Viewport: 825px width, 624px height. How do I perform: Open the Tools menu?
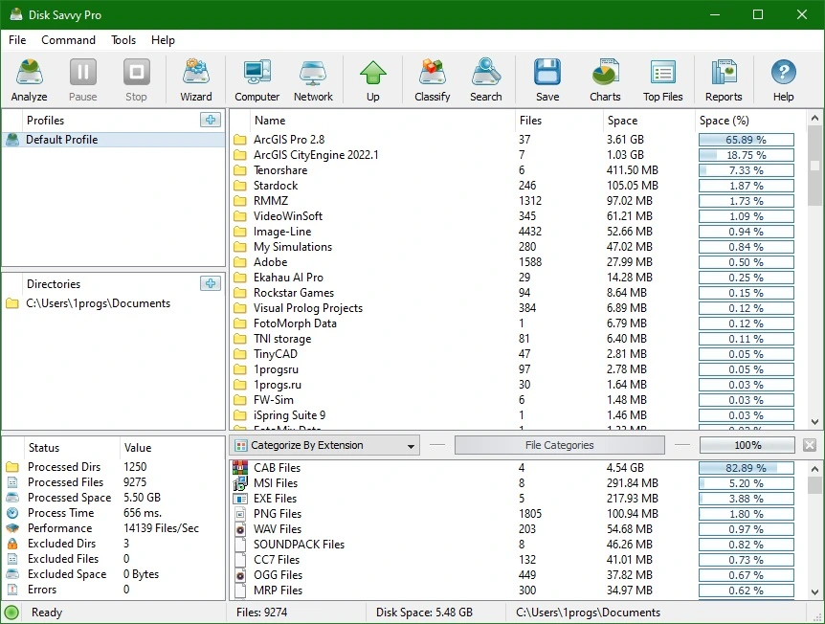123,40
